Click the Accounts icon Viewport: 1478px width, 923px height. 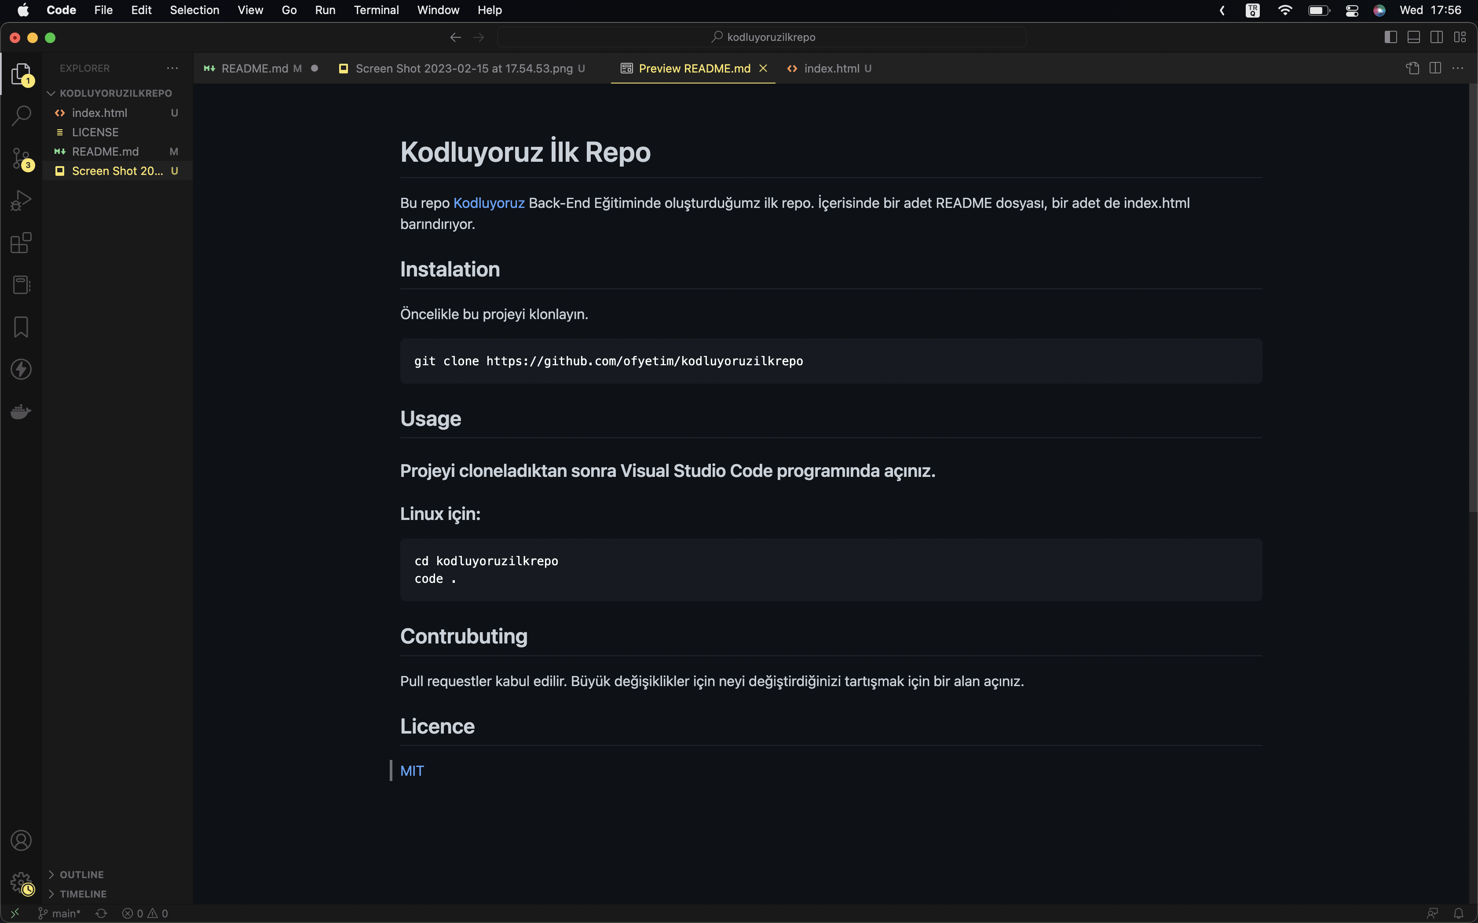(x=22, y=840)
